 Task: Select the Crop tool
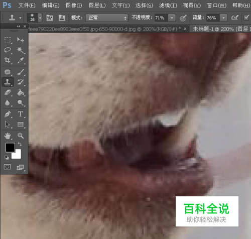(x=8, y=60)
